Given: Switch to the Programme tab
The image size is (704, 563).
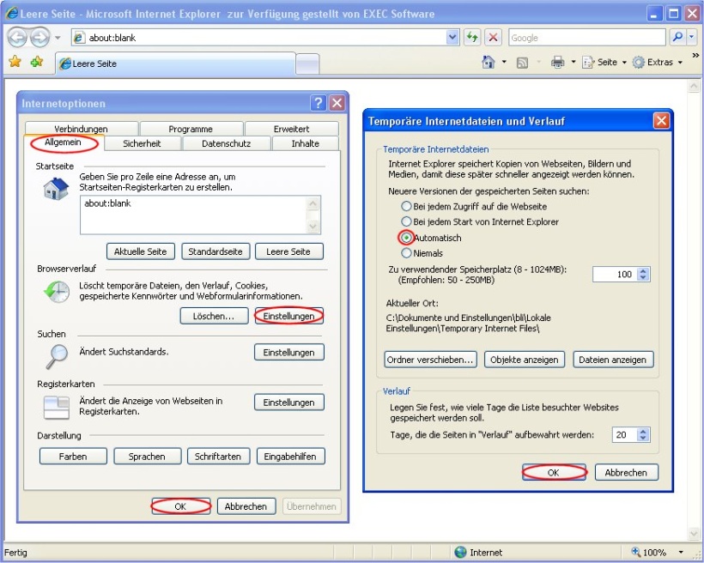Looking at the screenshot, I should 191,129.
